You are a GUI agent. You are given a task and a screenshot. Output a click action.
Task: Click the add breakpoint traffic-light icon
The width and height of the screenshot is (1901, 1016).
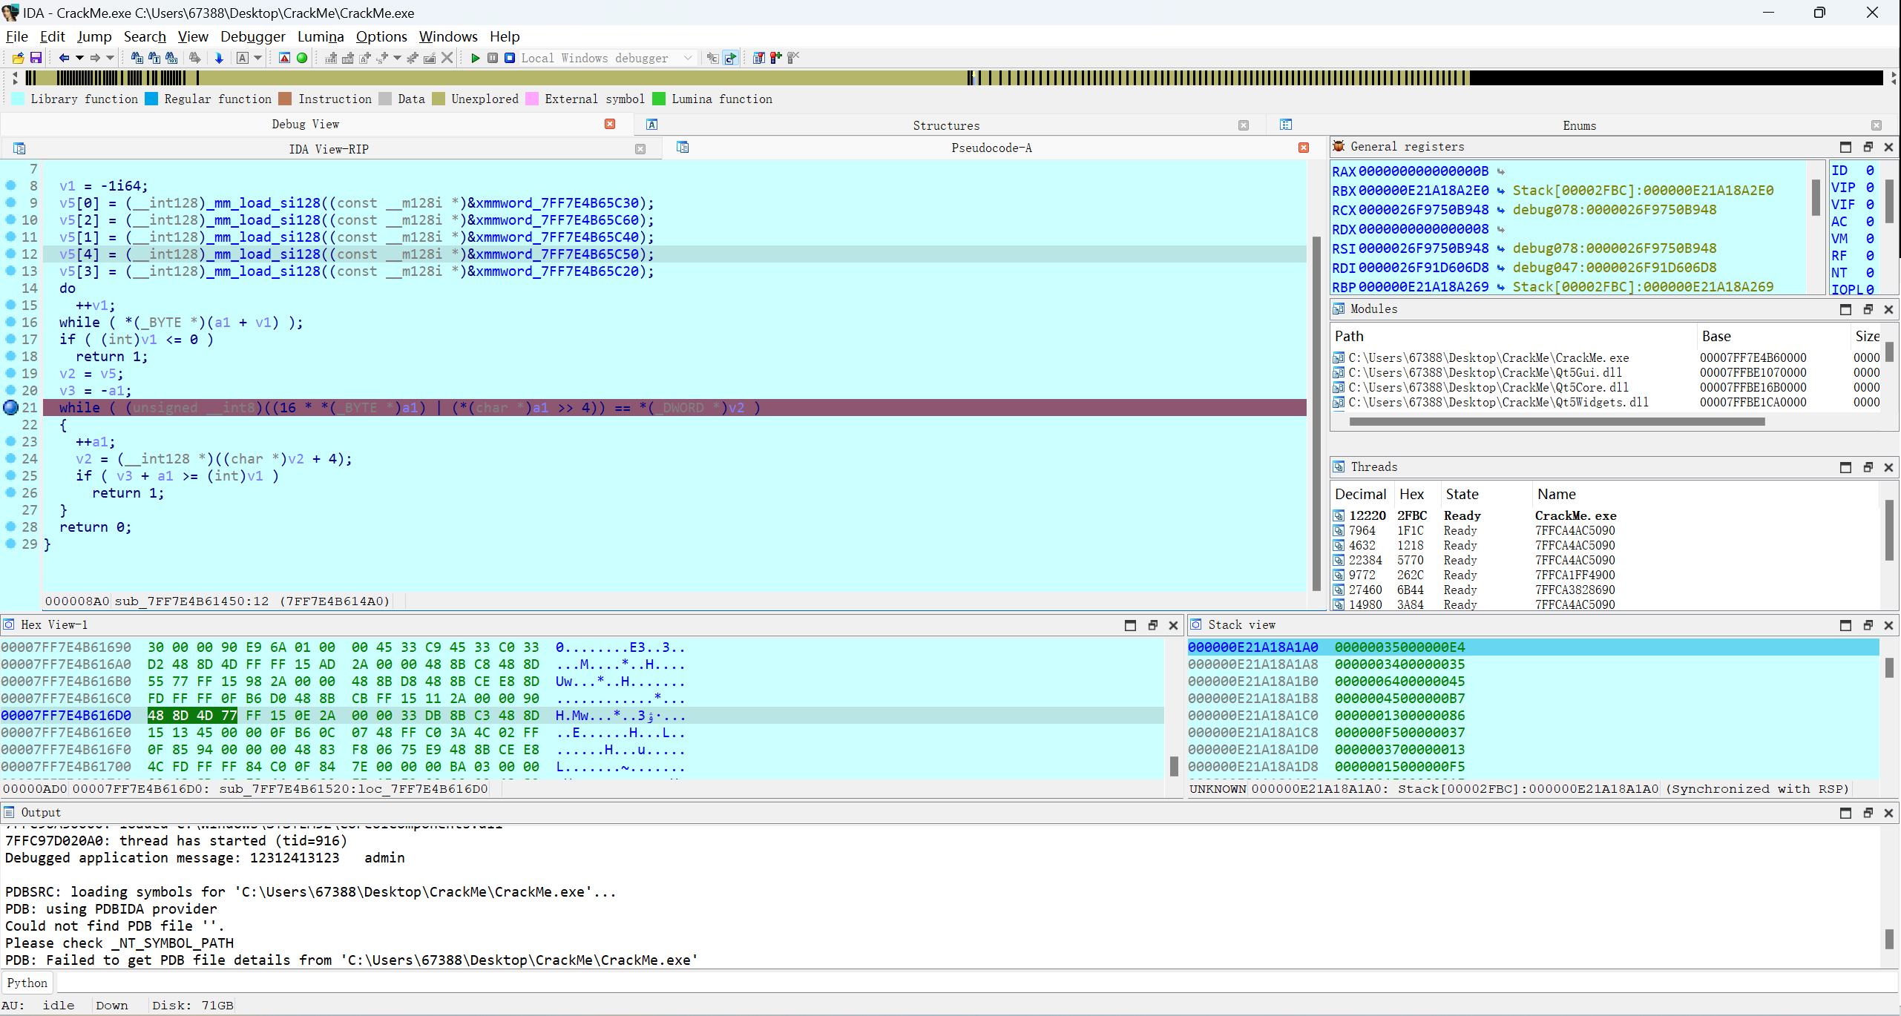(775, 58)
